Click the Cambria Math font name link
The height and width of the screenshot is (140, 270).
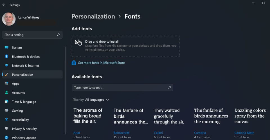(x=244, y=133)
